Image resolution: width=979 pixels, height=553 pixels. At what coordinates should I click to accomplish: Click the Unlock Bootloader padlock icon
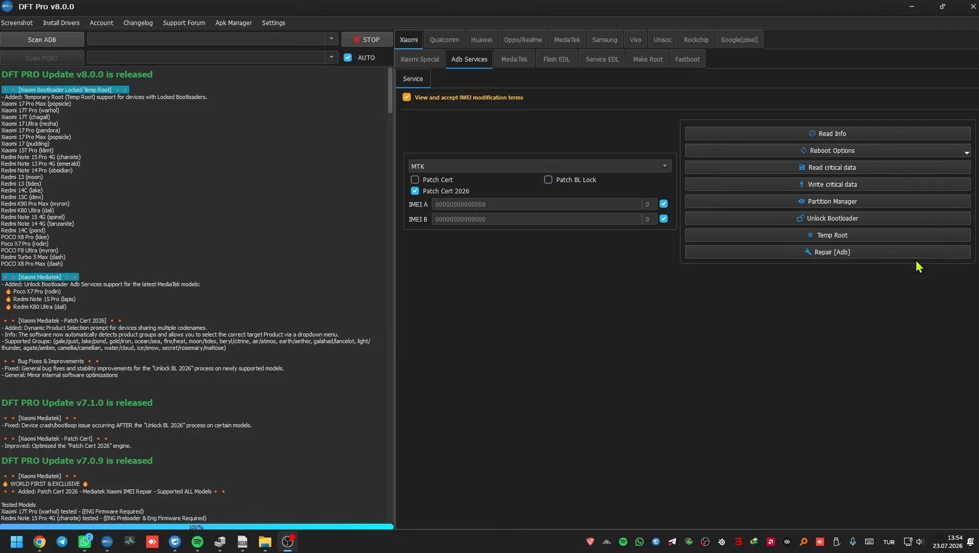[x=800, y=218]
